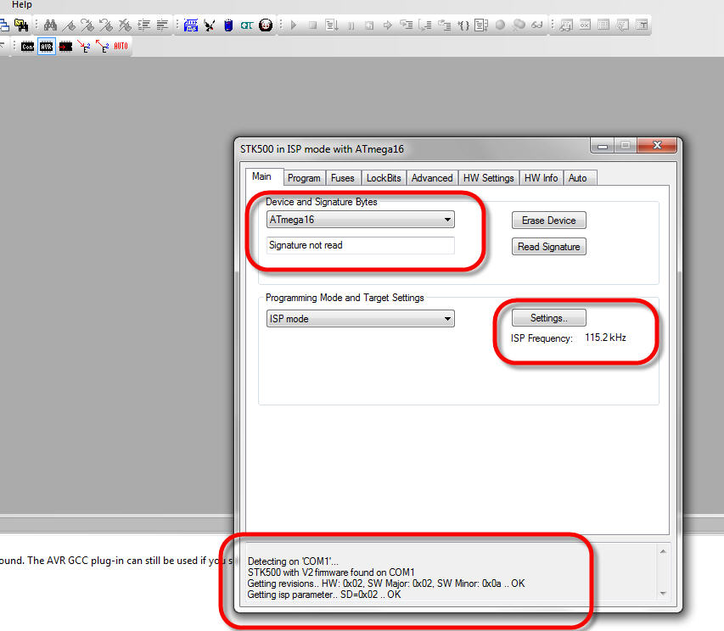Click the decrease indent icon
This screenshot has height=631, width=724.
(x=162, y=25)
